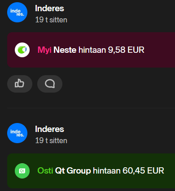
Task: Open Inderes profile name above Neste trade
Action: coord(49,8)
